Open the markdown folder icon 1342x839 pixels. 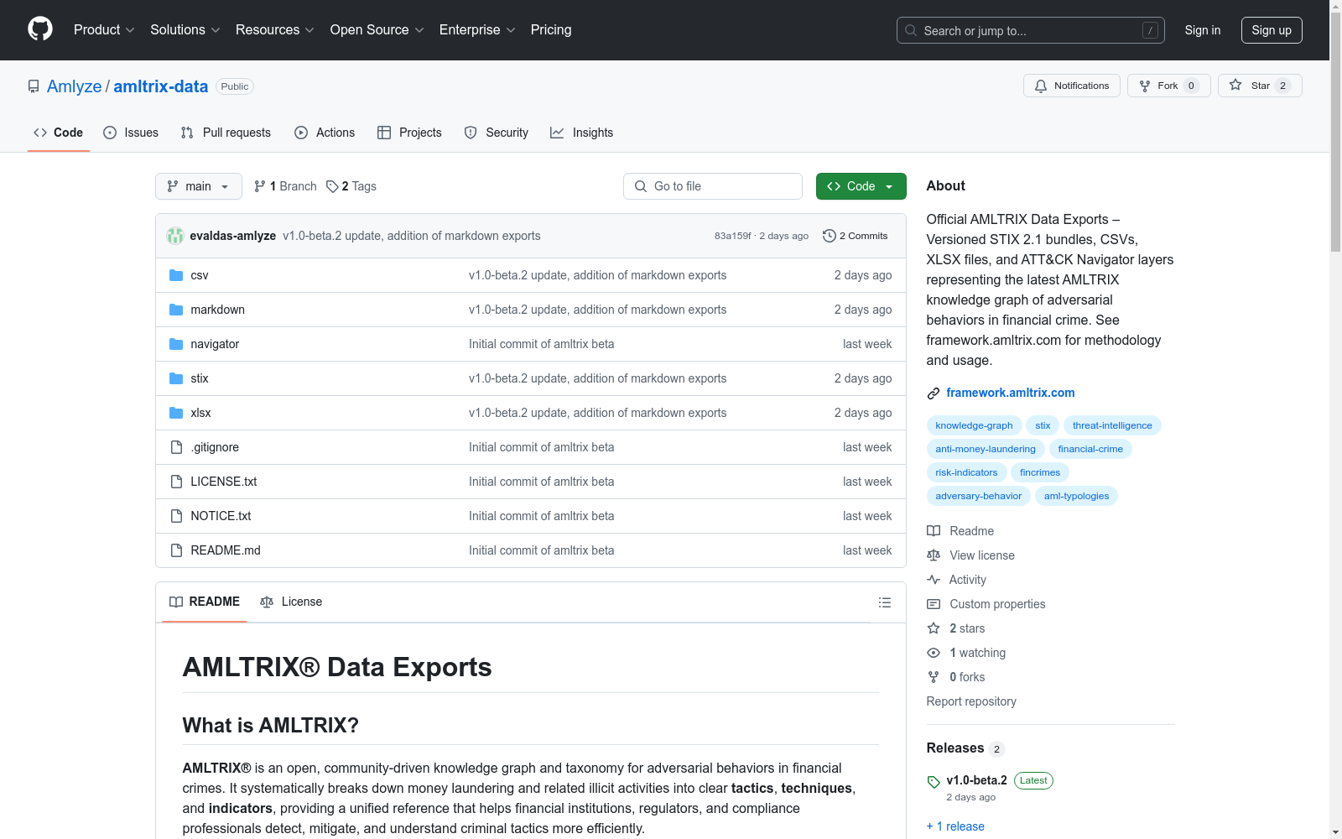pos(176,310)
